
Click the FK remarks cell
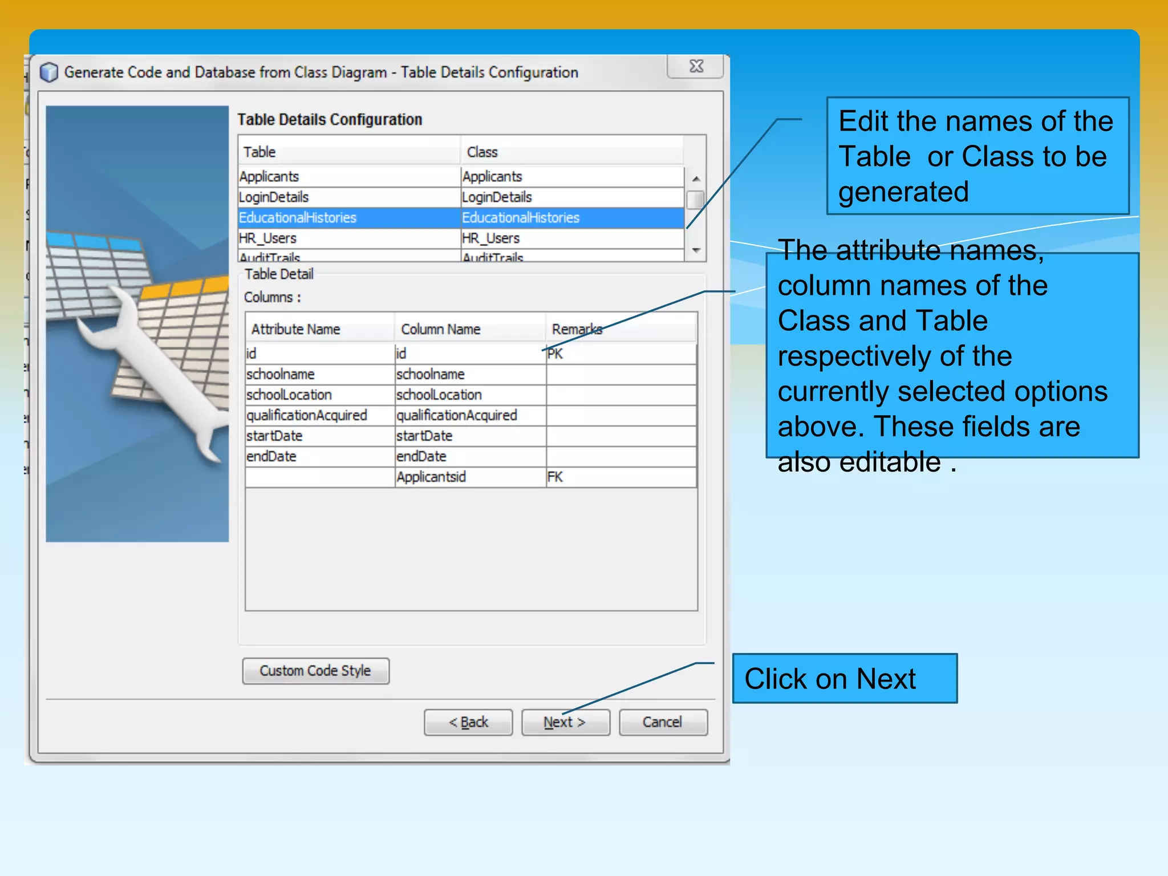click(x=622, y=477)
